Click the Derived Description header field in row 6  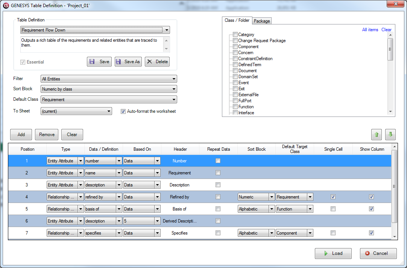pos(180,221)
